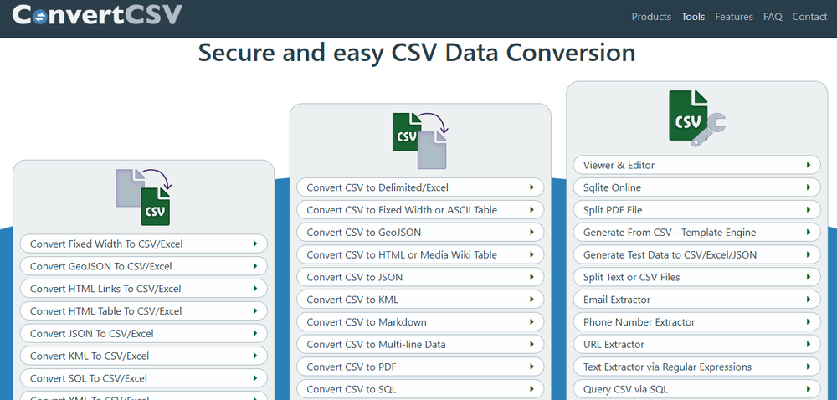Screen dimensions: 837x400
Task: Click the arrow on Convert KML To CSV/Excel
Action: 255,356
